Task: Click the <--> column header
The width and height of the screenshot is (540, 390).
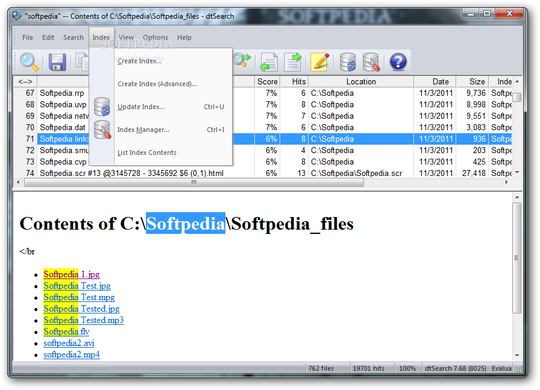Action: 25,81
